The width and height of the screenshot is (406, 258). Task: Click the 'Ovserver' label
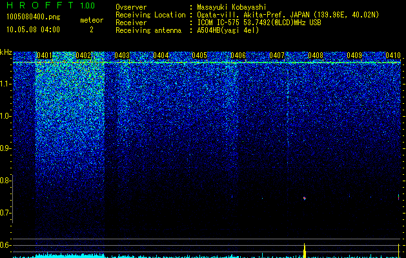(x=131, y=7)
